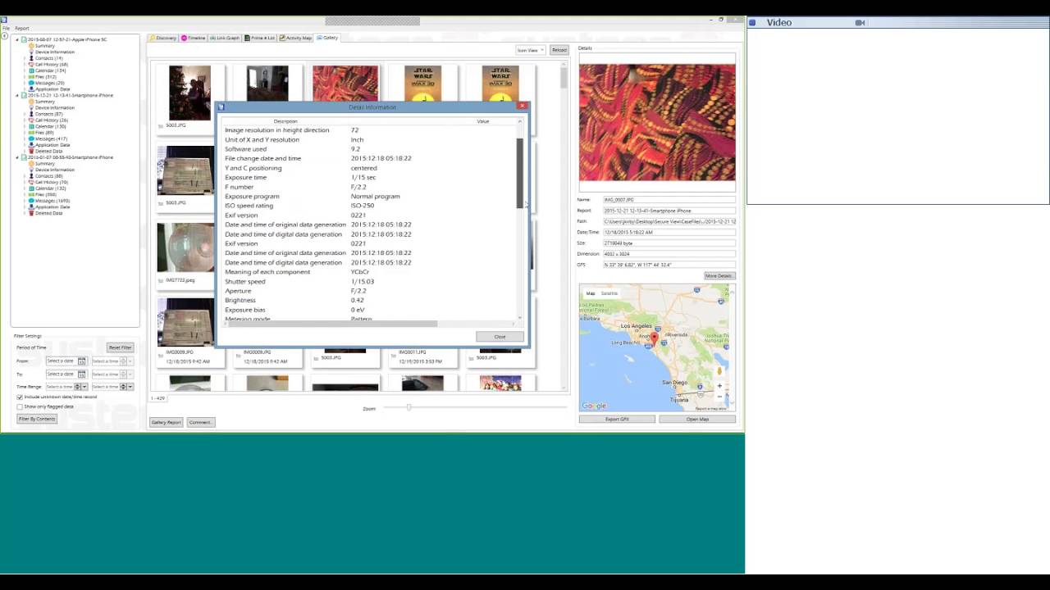Click the Messages (1693) bubble icon
Screen dimensions: 1050x590
[31, 201]
